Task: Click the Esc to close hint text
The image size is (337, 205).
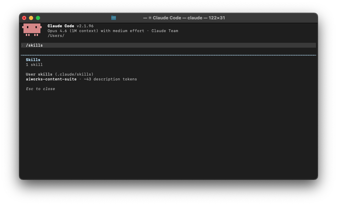Action: point(41,89)
